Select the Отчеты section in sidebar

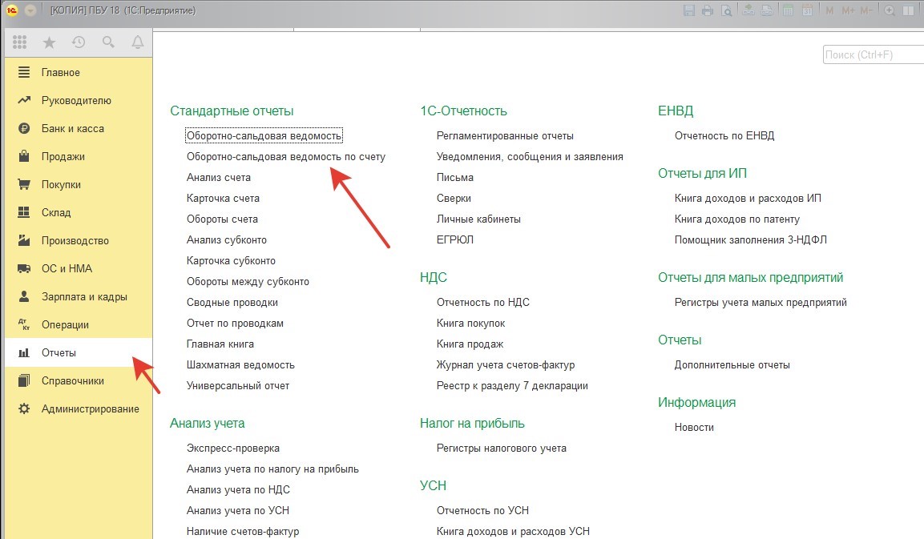tap(59, 353)
